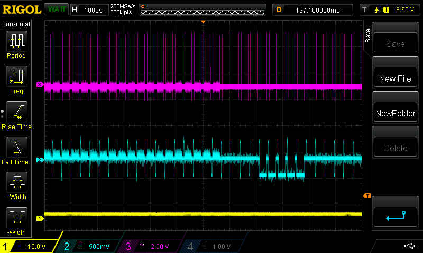The image size is (423, 253).
Task: Select channel 1 10.0 V tab
Action: pos(29,246)
